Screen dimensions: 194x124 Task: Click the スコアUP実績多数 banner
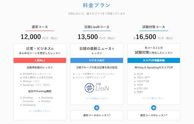click(154, 60)
